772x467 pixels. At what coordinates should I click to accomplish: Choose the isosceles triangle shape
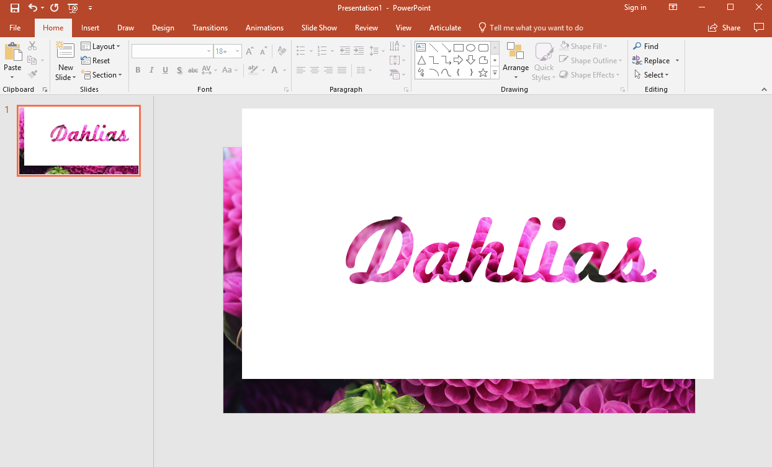click(421, 60)
